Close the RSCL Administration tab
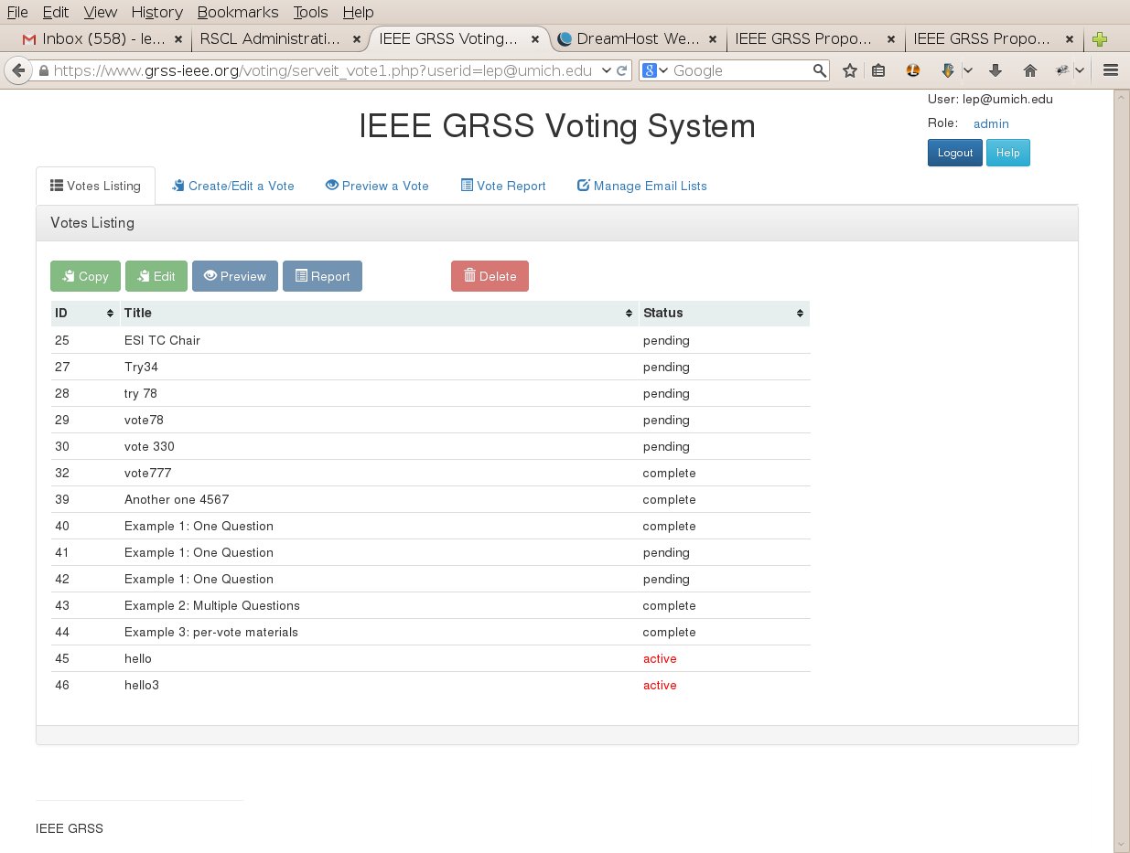The width and height of the screenshot is (1130, 853). (357, 39)
